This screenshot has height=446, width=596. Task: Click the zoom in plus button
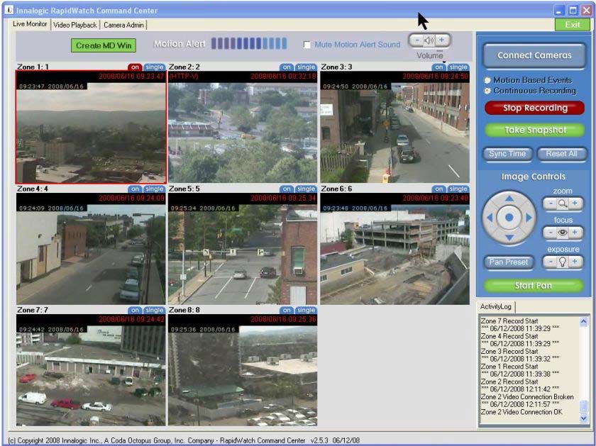click(x=575, y=204)
